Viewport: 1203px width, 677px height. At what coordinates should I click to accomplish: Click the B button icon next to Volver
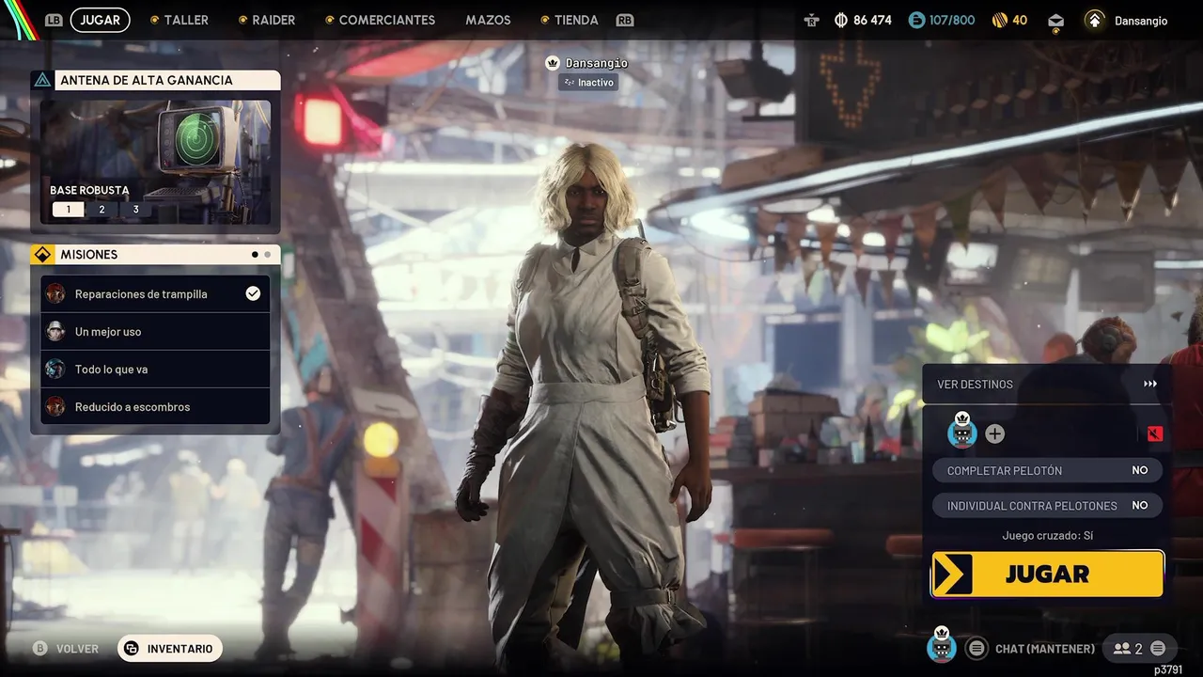pyautogui.click(x=40, y=649)
